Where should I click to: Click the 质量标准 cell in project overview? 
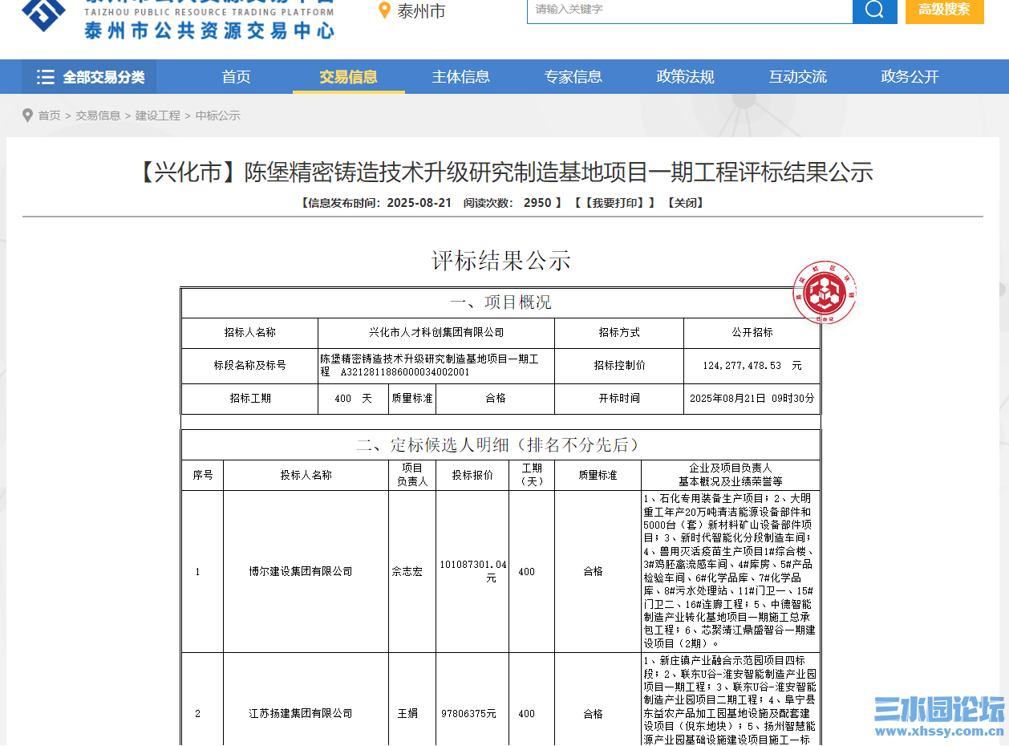(x=412, y=399)
